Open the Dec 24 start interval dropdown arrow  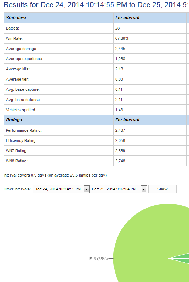[86, 189]
